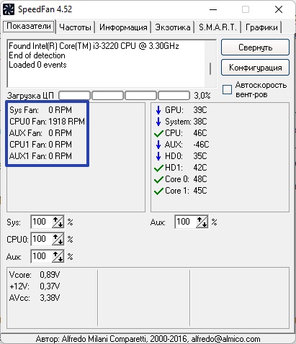Click the green checkmark next to Core 1
The height and width of the screenshot is (344, 296).
click(x=158, y=191)
